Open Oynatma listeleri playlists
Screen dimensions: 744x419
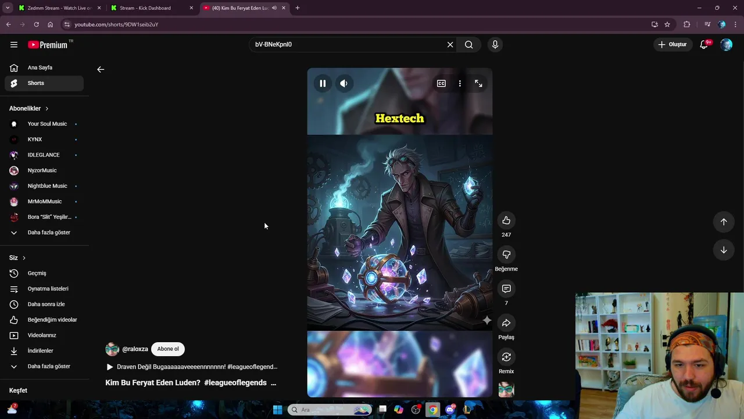pyautogui.click(x=44, y=289)
